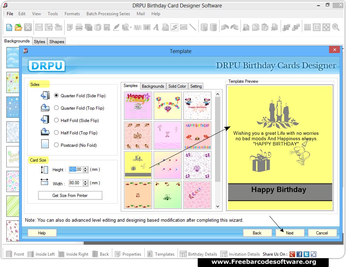346x267 pixels.
Task: Select Postcard (No Fold) option
Action: [56, 145]
